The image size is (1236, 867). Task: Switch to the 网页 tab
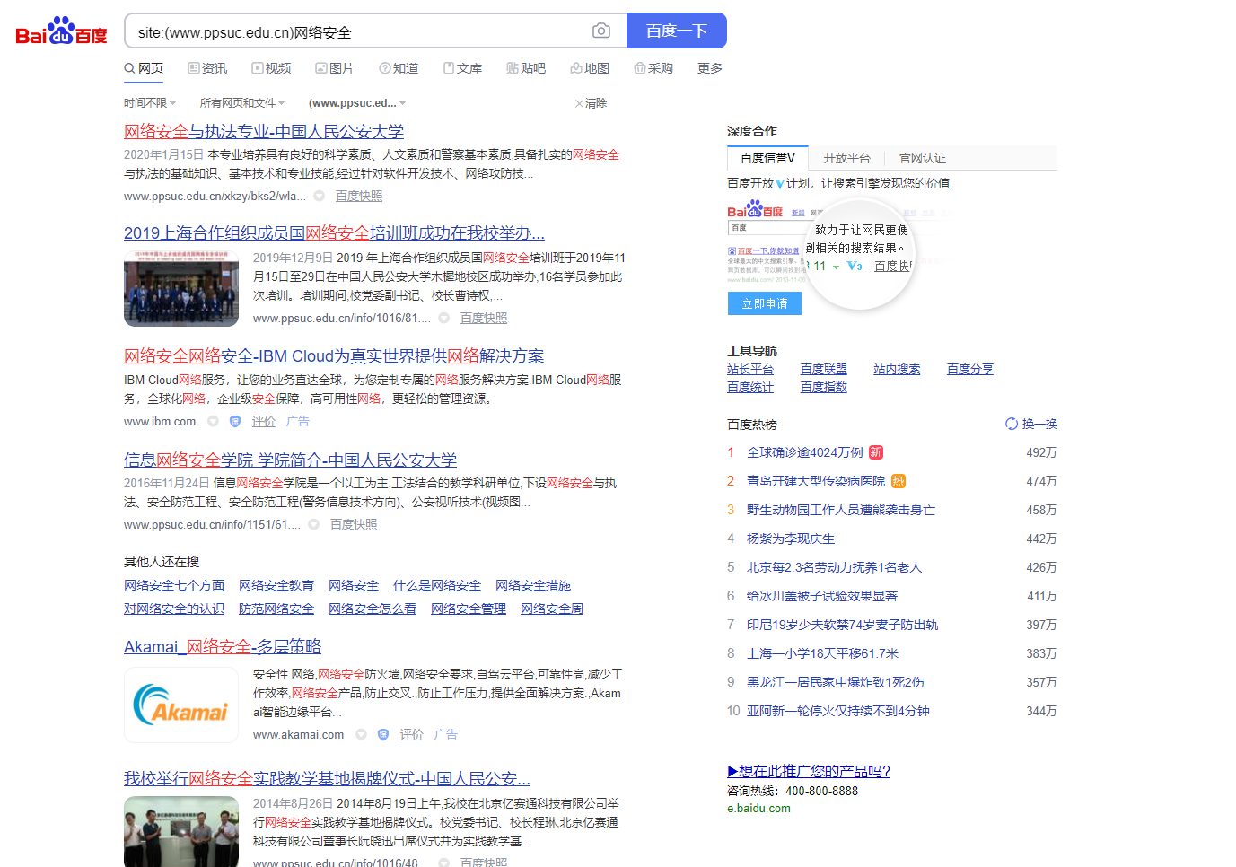click(x=144, y=68)
